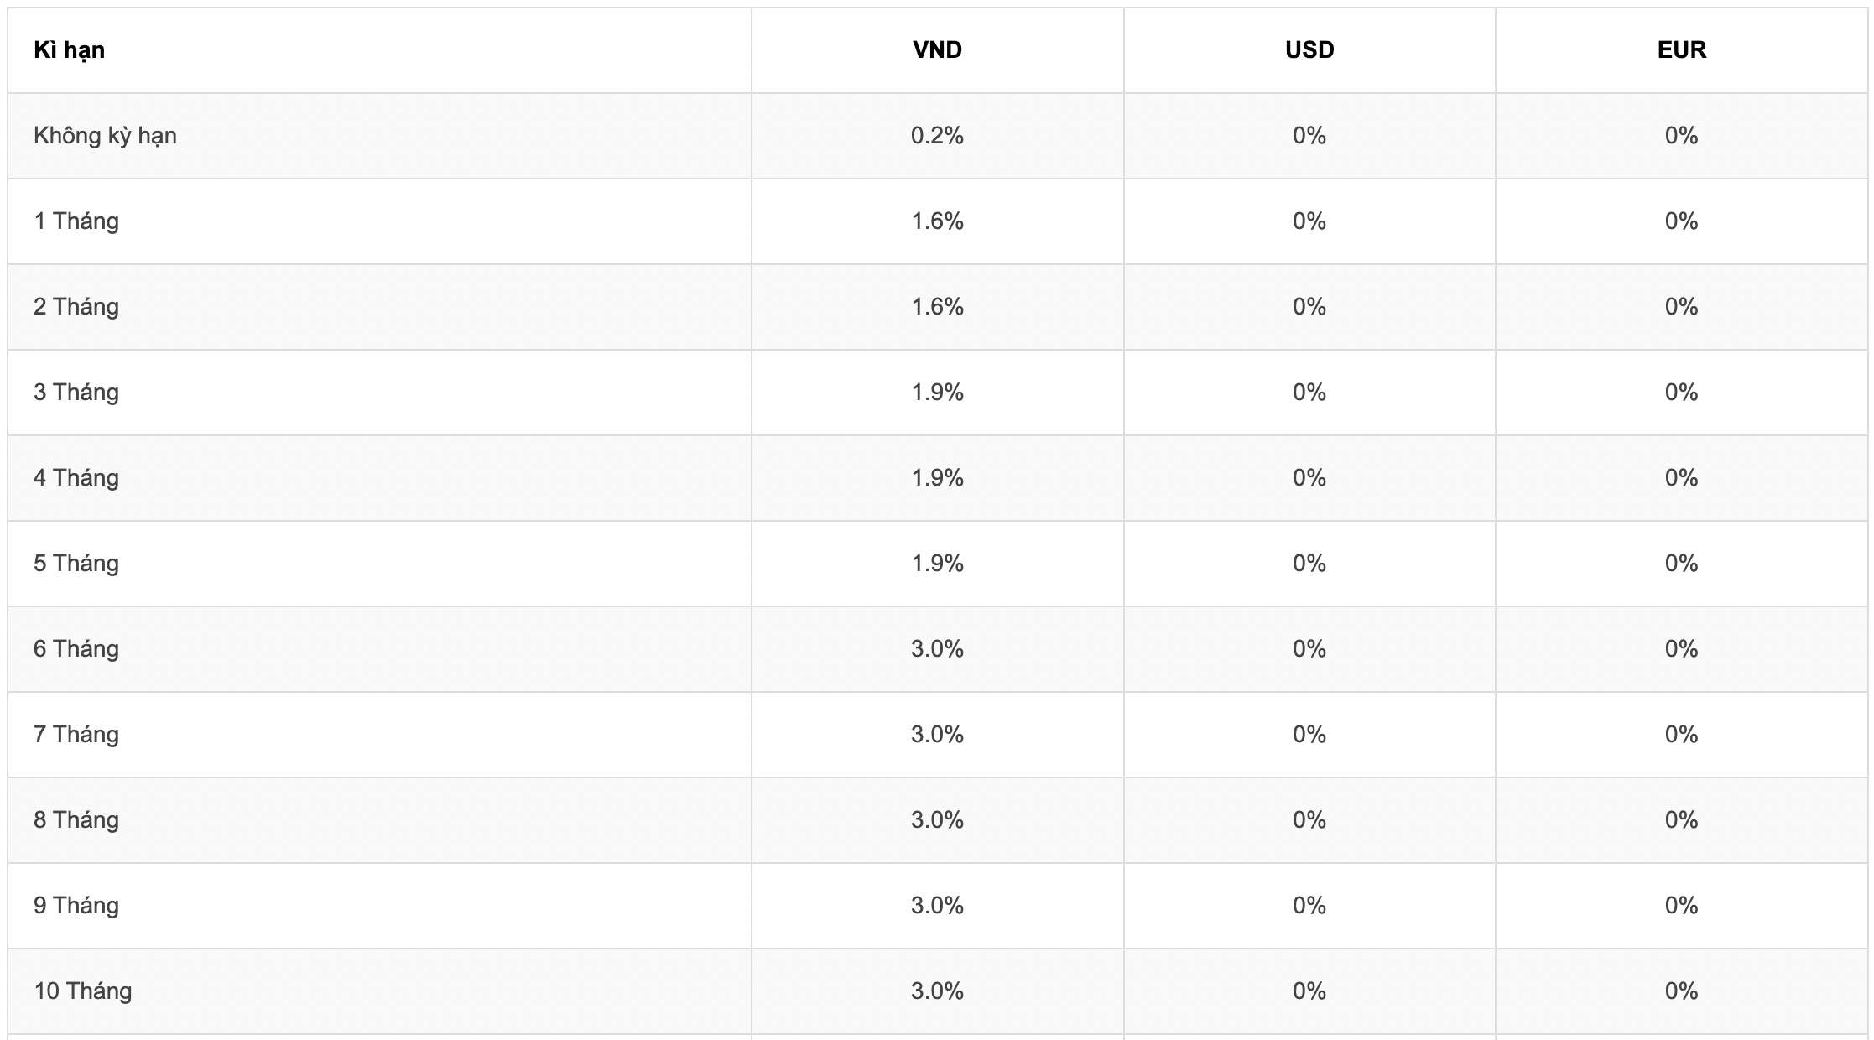Select the 7 Tháng term label

(x=76, y=735)
